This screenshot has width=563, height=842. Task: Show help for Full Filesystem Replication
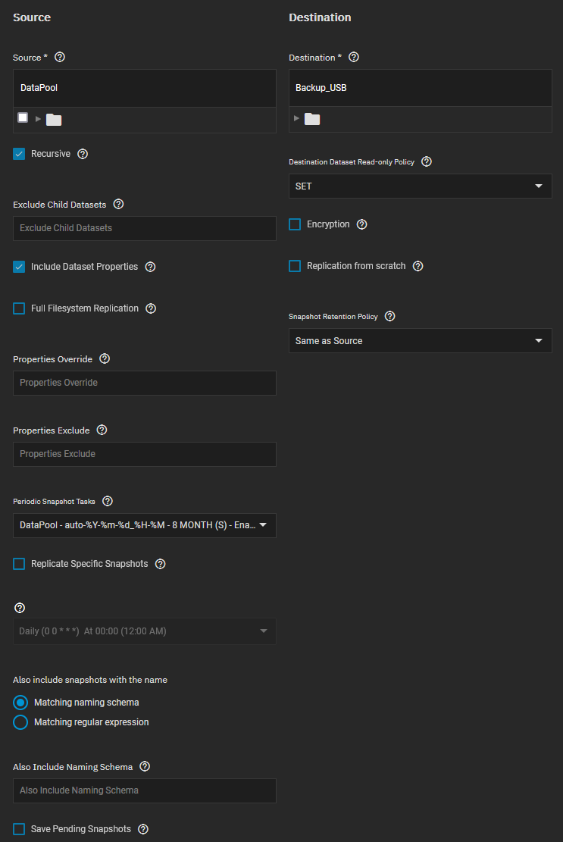point(151,308)
